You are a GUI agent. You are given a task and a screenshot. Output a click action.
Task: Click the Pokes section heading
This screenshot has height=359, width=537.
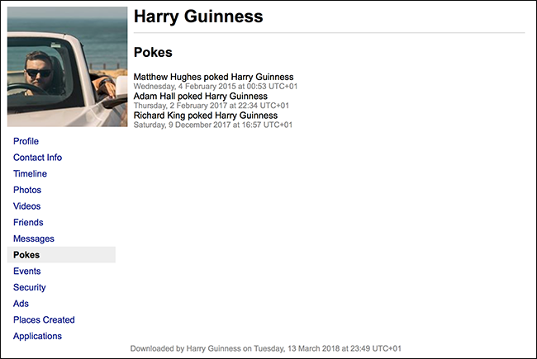point(153,52)
